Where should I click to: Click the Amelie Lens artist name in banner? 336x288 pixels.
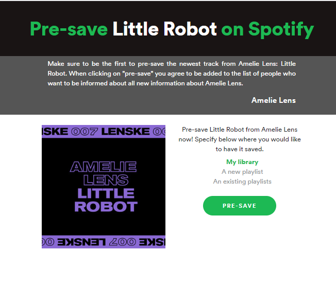pos(273,100)
